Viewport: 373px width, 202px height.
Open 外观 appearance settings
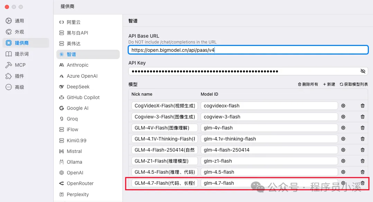coord(26,32)
